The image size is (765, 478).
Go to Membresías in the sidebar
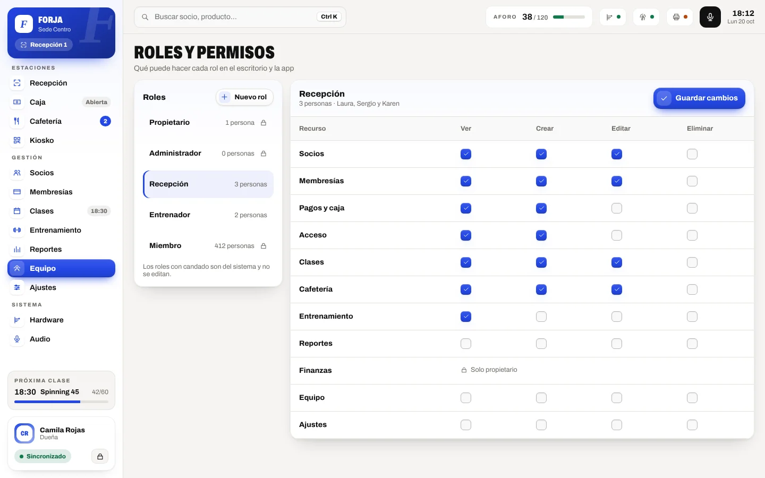pyautogui.click(x=61, y=192)
